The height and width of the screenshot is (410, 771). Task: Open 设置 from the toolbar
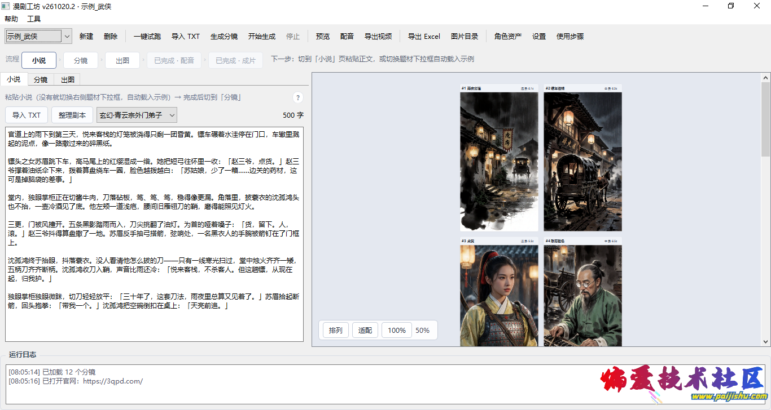pyautogui.click(x=539, y=37)
